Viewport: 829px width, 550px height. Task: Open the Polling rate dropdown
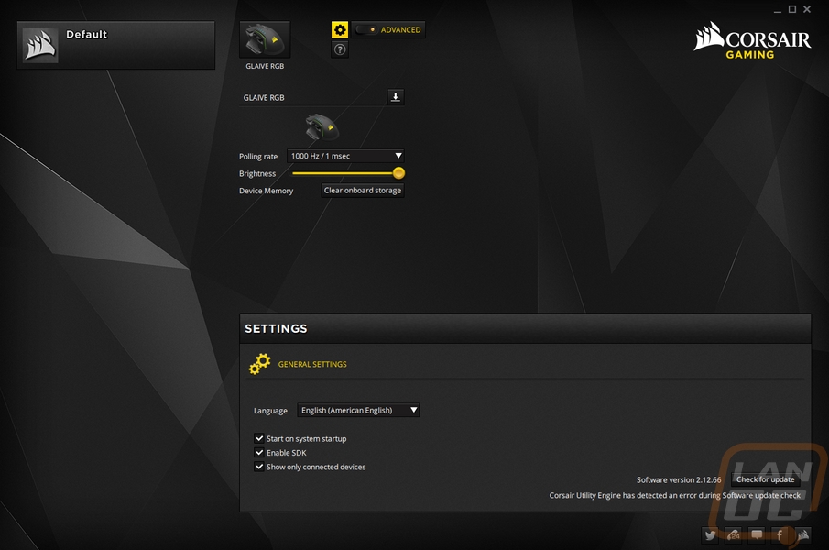345,156
